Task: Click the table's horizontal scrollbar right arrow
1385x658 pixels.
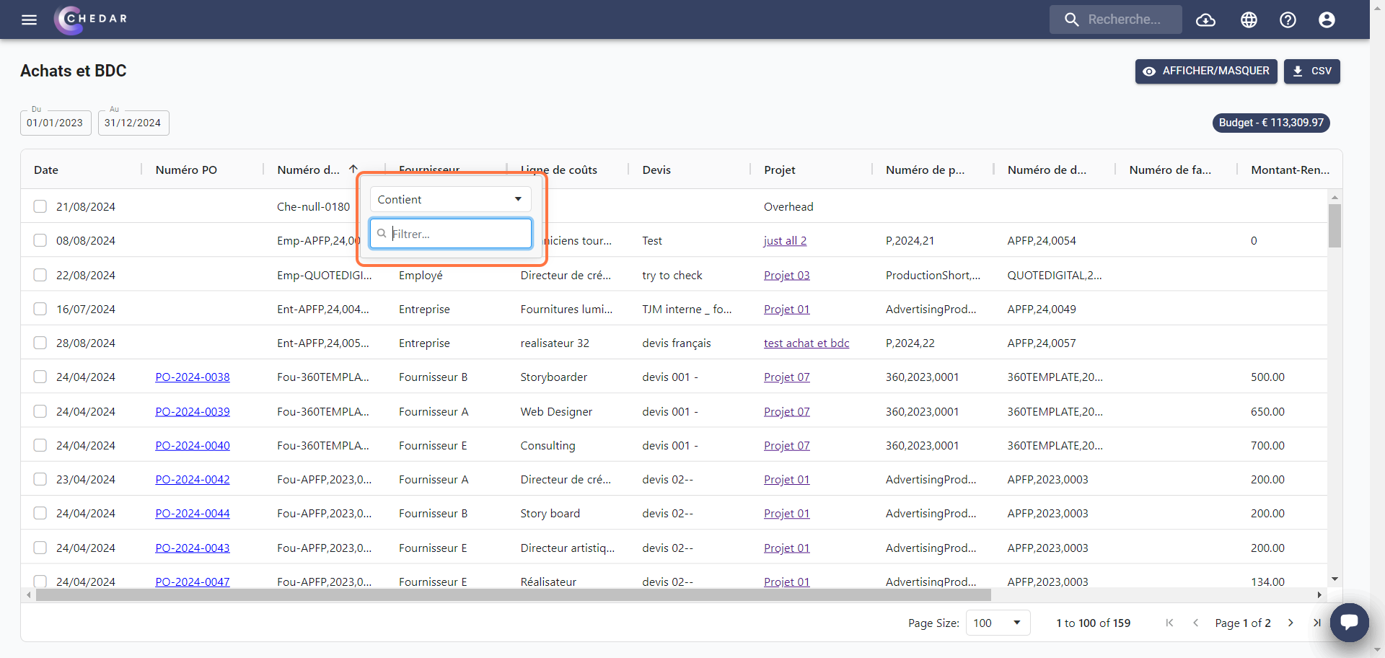Action: 1319,595
